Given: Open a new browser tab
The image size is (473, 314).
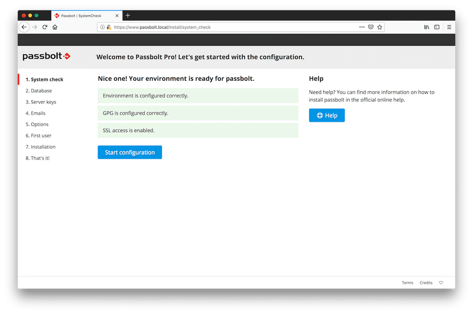Looking at the screenshot, I should tap(128, 15).
